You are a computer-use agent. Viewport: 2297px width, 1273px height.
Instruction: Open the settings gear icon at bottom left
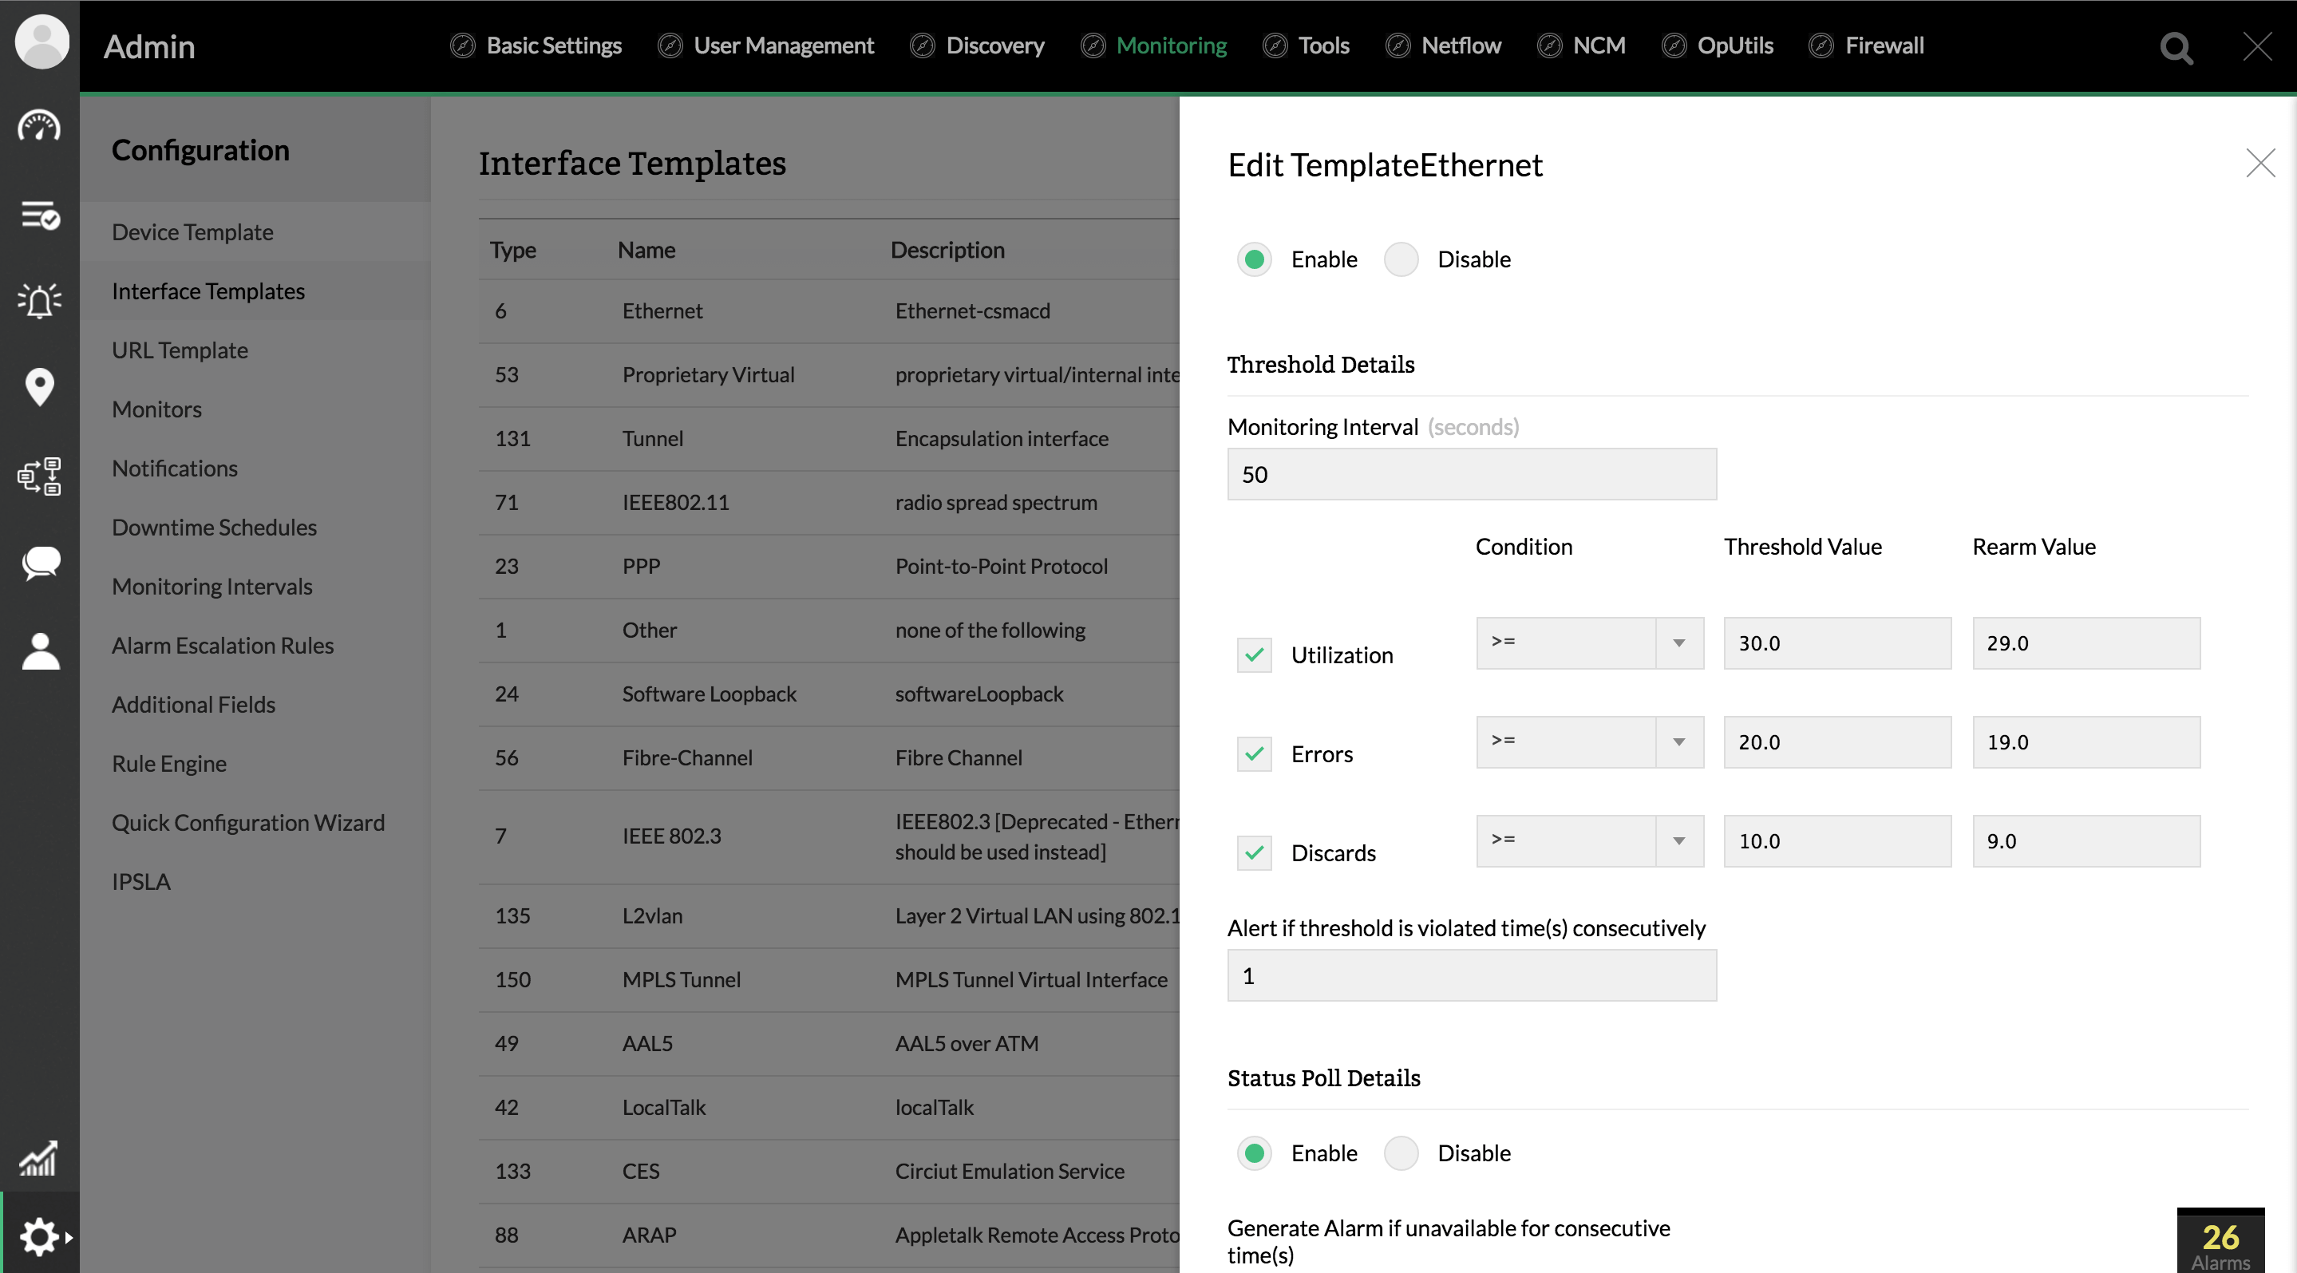coord(39,1236)
